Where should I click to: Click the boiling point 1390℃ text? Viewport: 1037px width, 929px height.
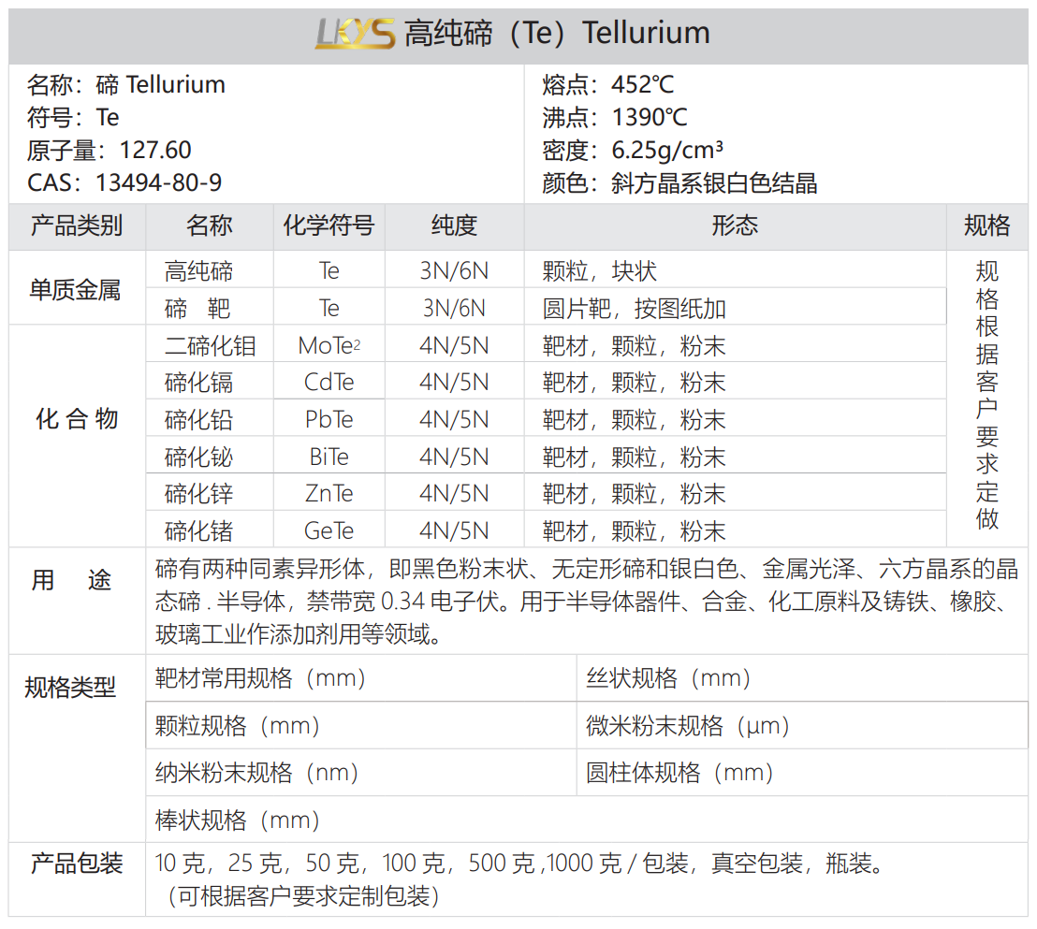pos(614,117)
